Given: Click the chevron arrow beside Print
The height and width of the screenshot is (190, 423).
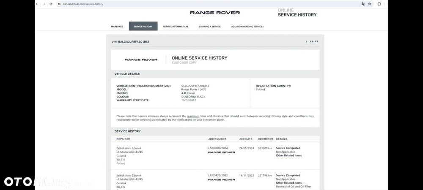Looking at the screenshot, I should [x=306, y=42].
